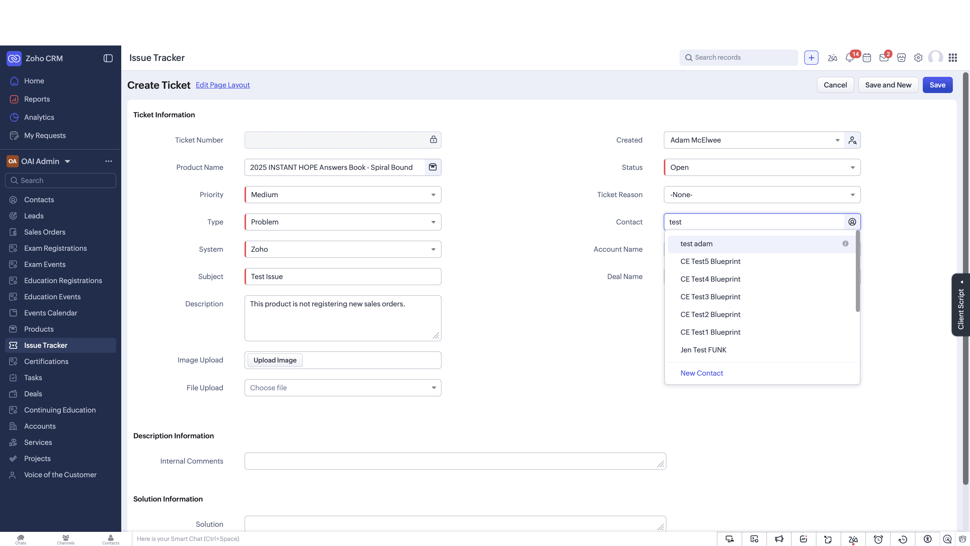
Task: Open the calendar icon in top bar
Action: 867,58
